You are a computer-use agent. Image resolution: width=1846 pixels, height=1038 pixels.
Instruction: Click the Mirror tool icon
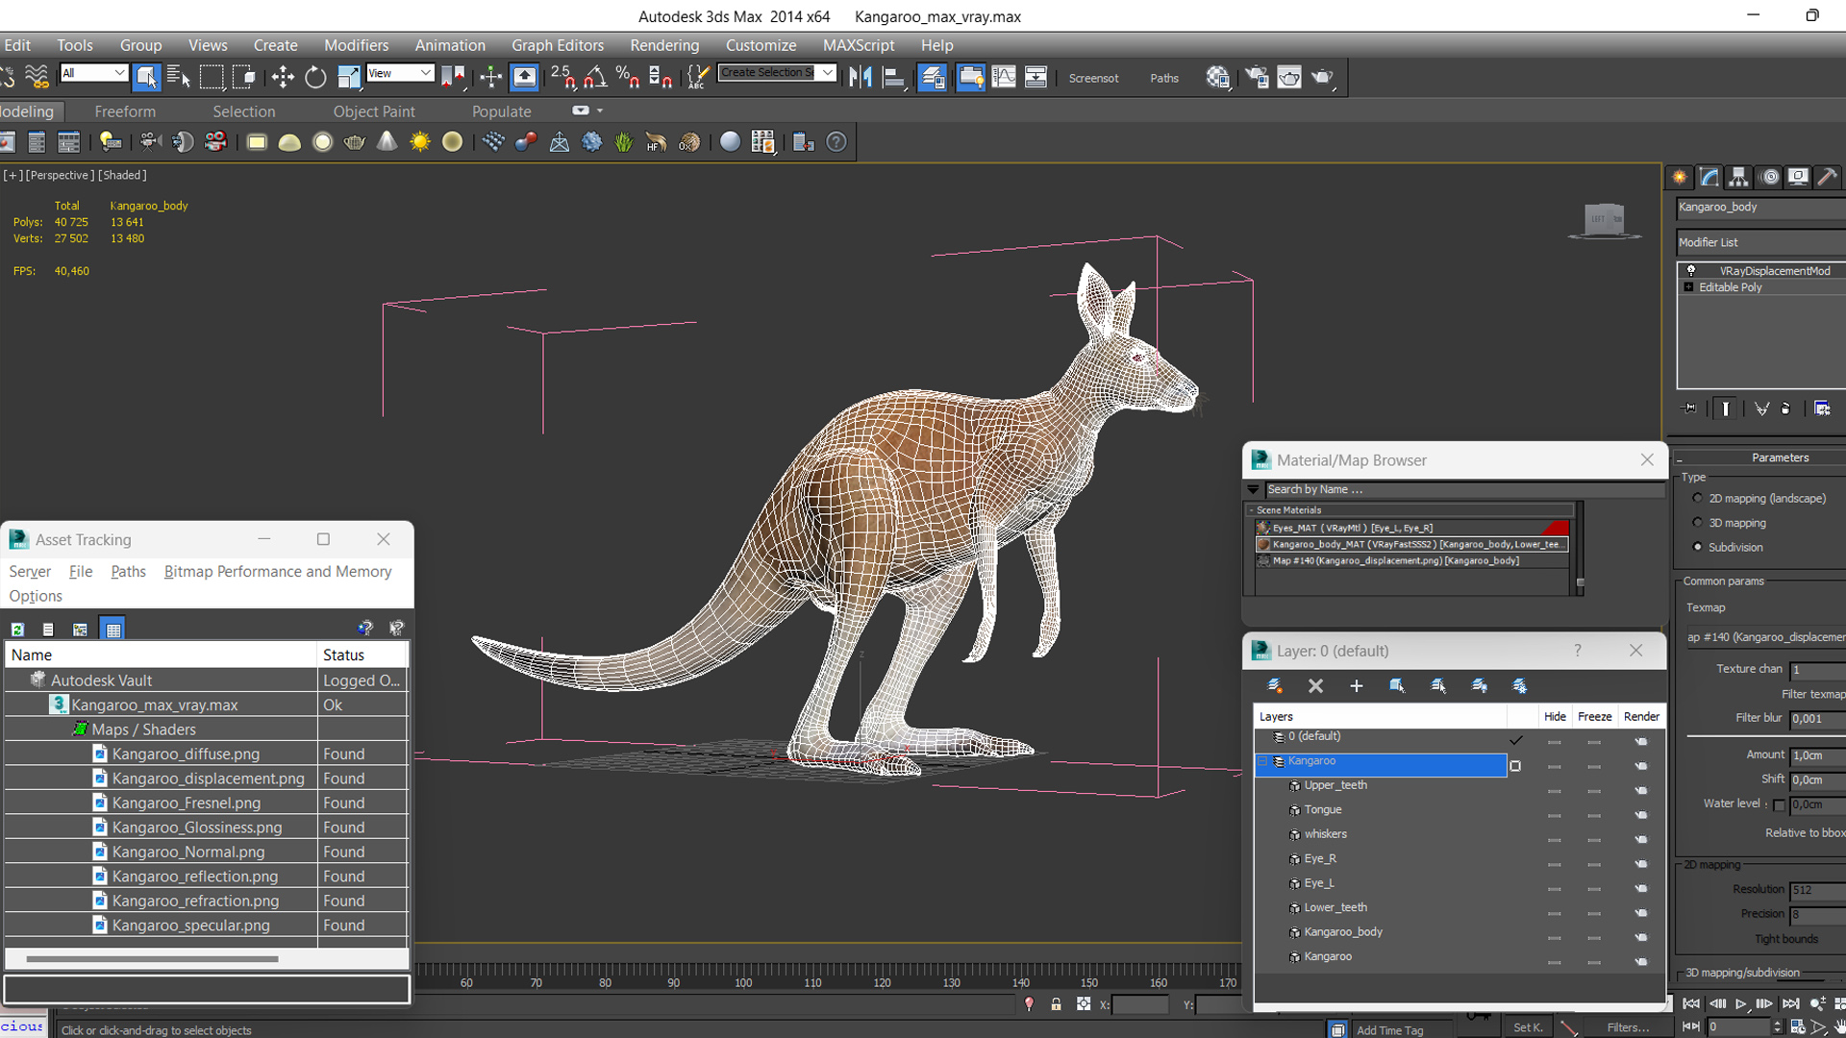(861, 77)
